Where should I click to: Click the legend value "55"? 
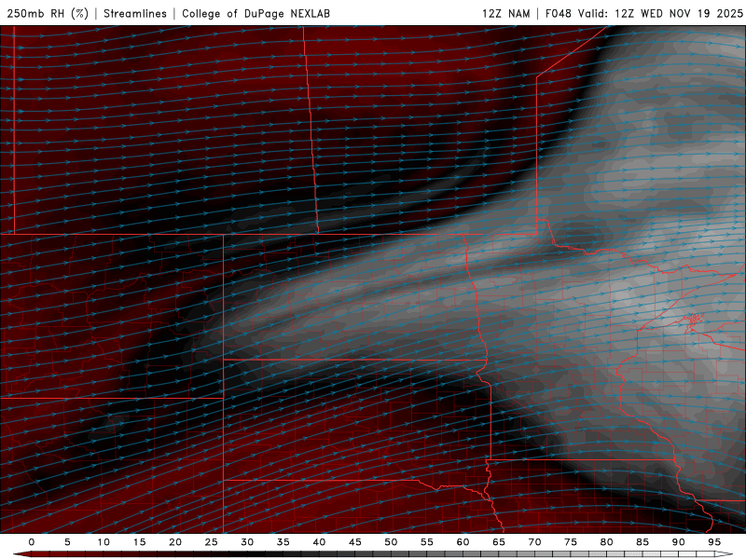pos(427,542)
